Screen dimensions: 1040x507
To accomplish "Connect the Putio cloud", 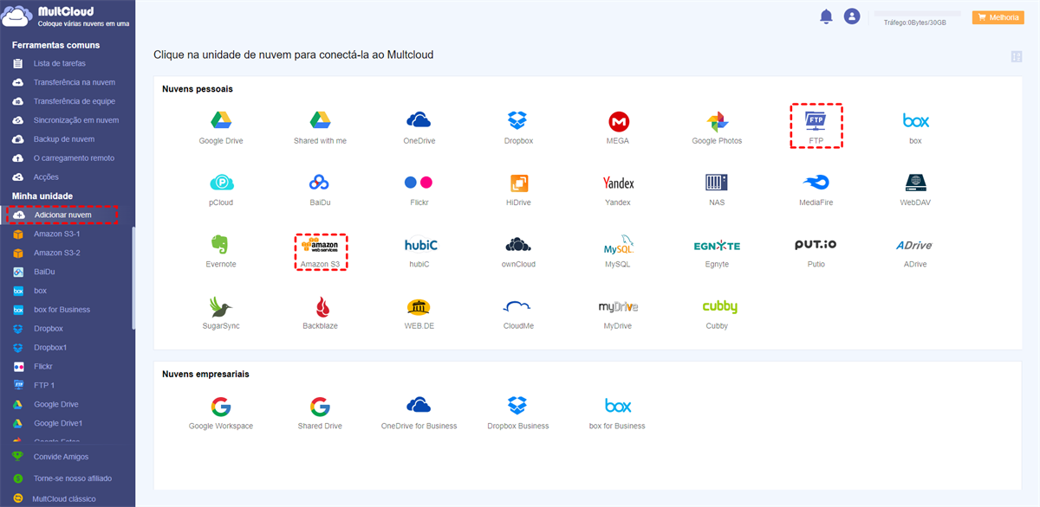I will (816, 245).
